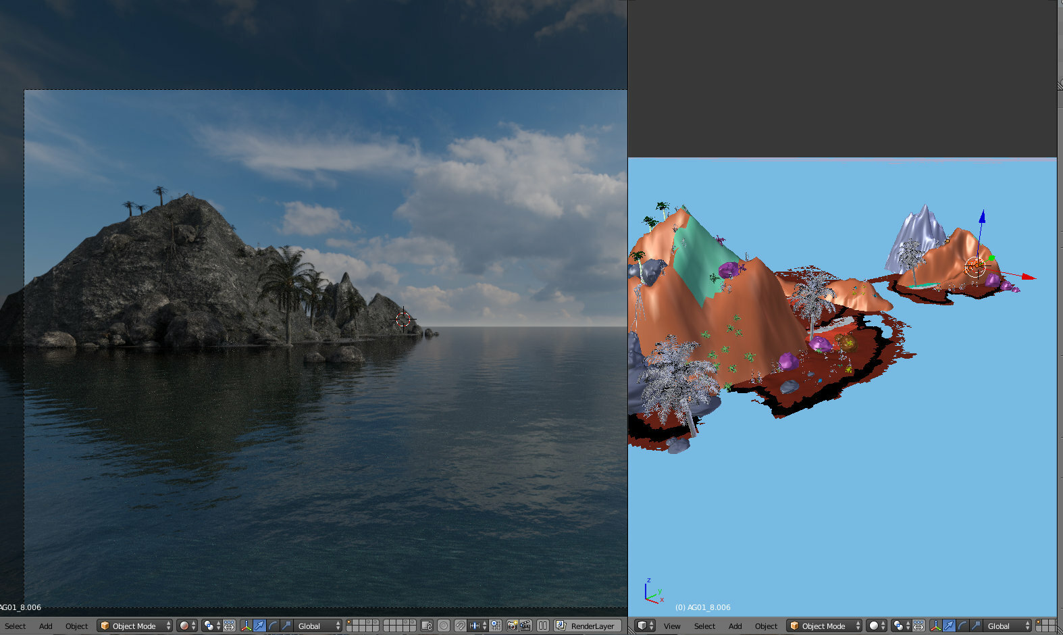The height and width of the screenshot is (635, 1063).
Task: Click blue Z-axis arrow of the manipulator
Action: click(x=982, y=217)
